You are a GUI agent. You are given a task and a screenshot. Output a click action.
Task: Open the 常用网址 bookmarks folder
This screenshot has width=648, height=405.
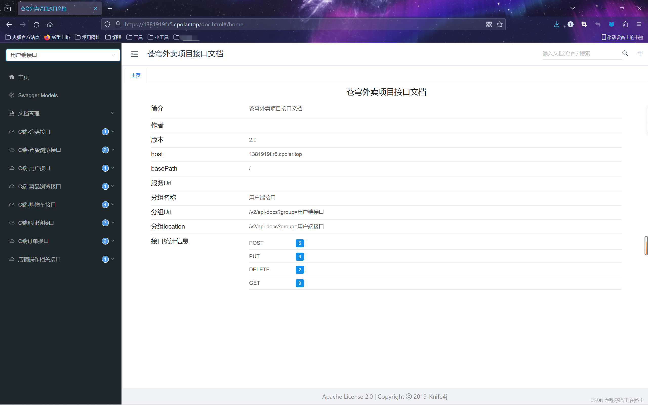pos(88,37)
